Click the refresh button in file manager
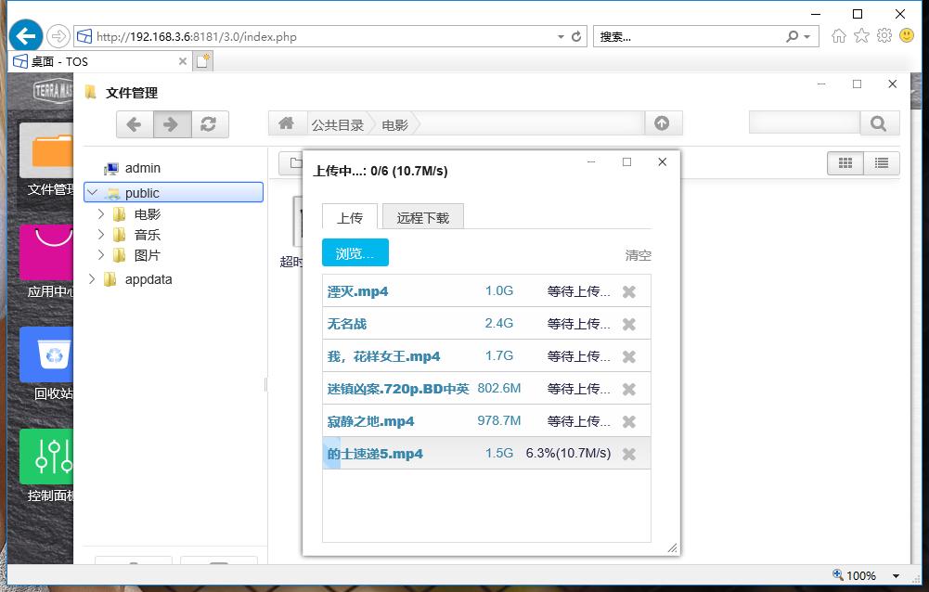This screenshot has height=592, width=929. click(210, 124)
